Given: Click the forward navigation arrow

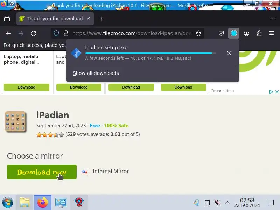Looking at the screenshot, I should click(x=21, y=33).
